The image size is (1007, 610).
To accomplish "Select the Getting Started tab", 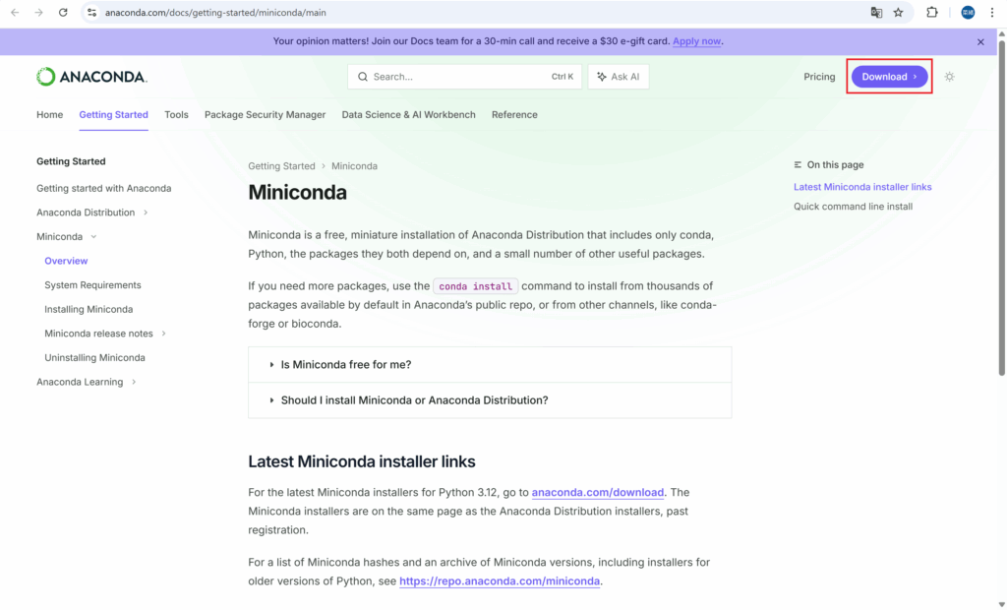I will pos(114,114).
